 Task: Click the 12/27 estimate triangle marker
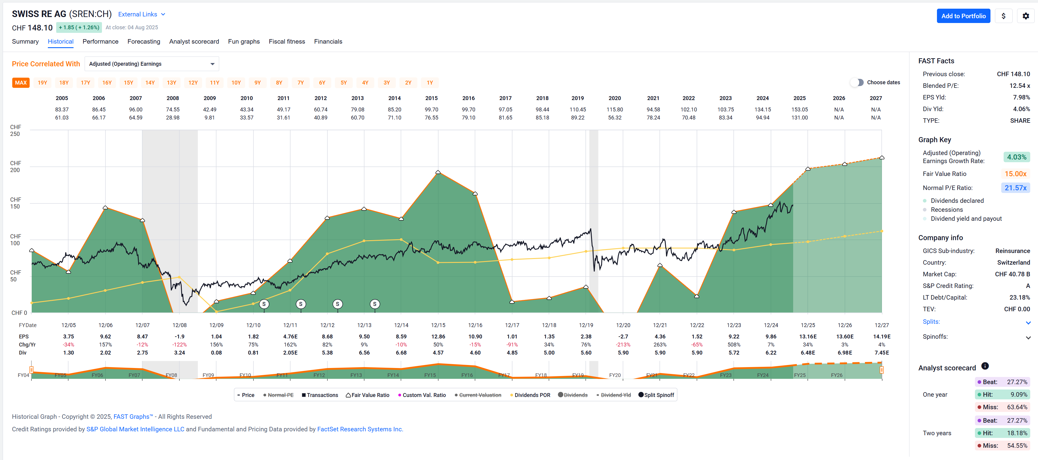(x=882, y=157)
